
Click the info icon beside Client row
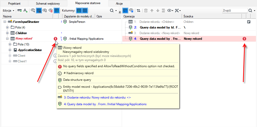[56, 56]
